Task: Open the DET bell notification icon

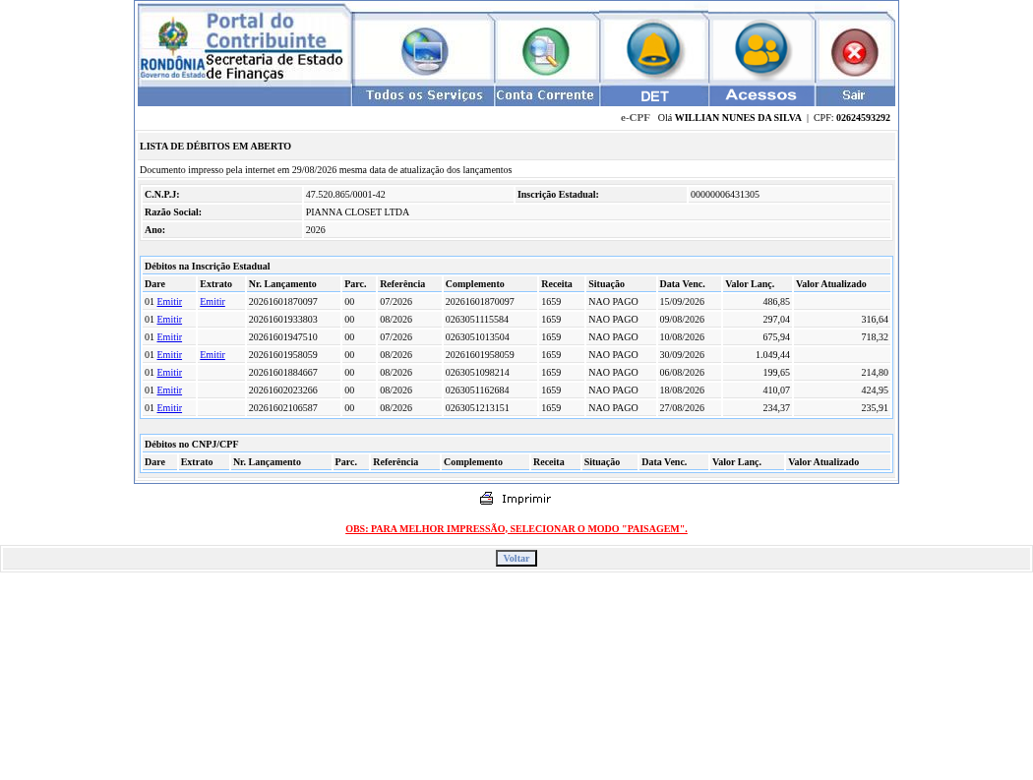Action: click(x=653, y=49)
